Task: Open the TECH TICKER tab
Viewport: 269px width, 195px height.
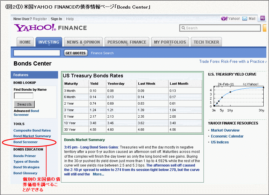Action: pos(206,42)
